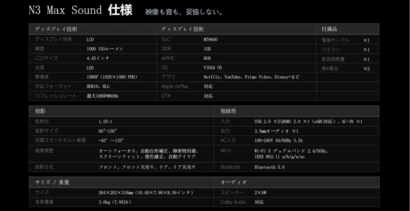410x211 pixels.
Task: Click the 'VIDAA OS' value
Action: 213,68
